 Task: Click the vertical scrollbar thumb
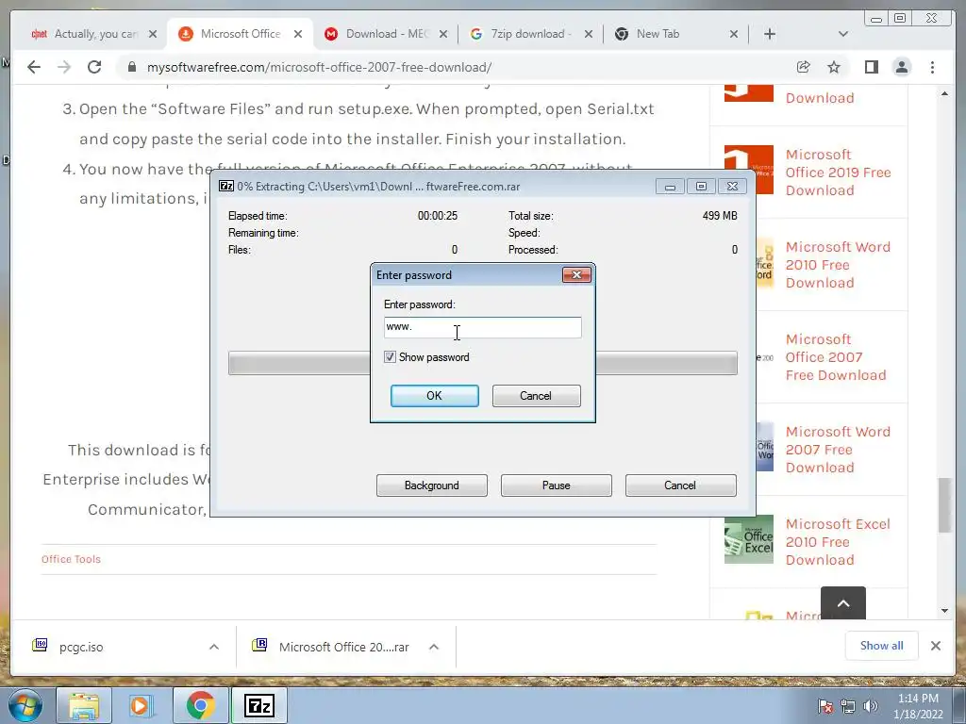click(x=944, y=505)
